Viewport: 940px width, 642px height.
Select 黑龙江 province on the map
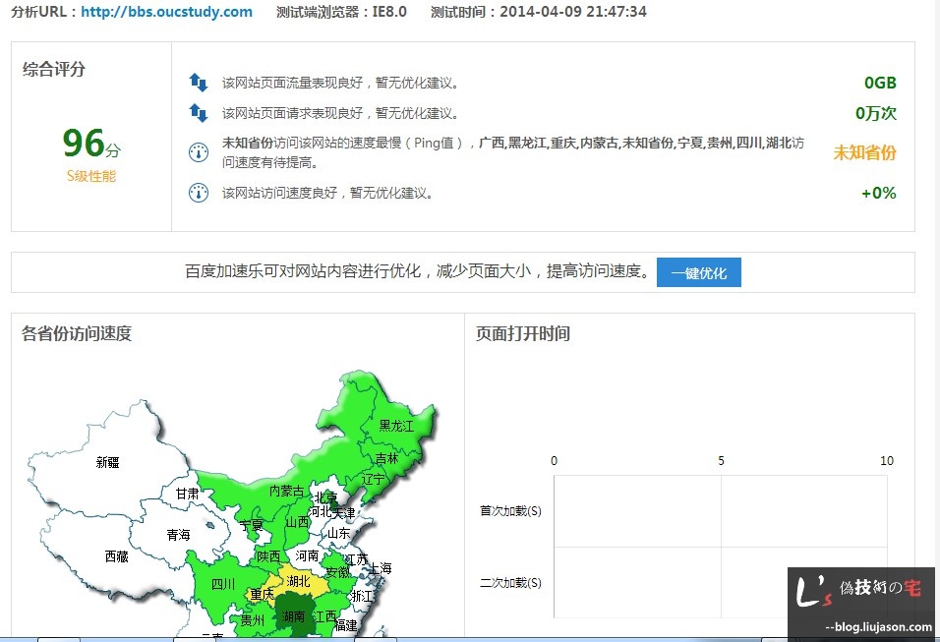[x=396, y=426]
